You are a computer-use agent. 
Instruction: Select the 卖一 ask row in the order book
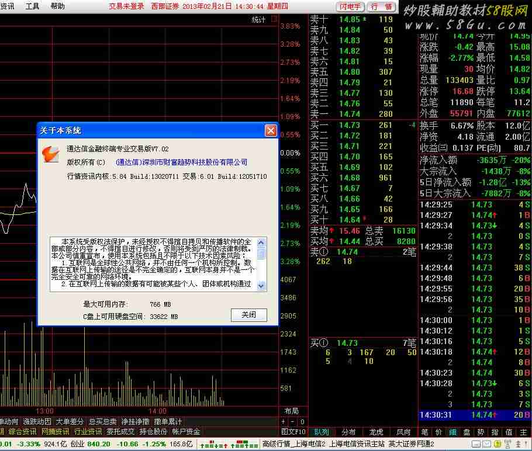pyautogui.click(x=362, y=114)
